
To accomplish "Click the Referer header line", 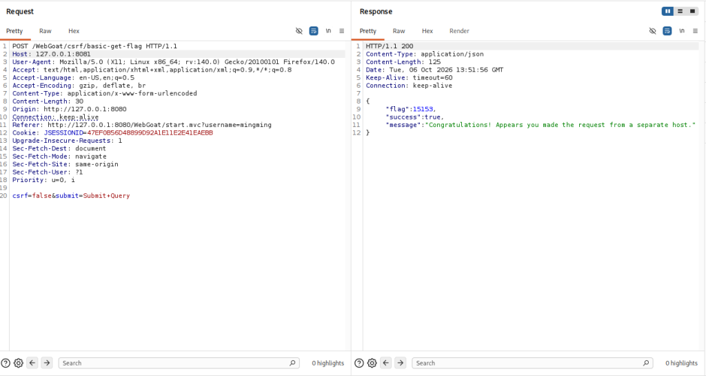I will [142, 125].
